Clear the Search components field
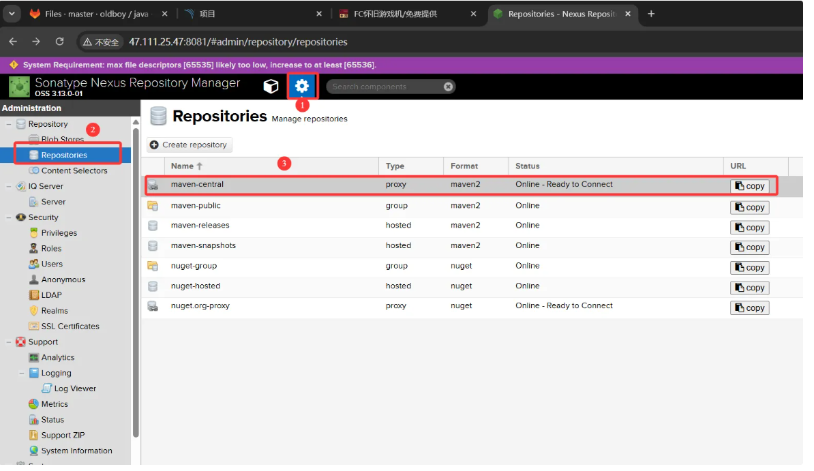 [x=448, y=87]
